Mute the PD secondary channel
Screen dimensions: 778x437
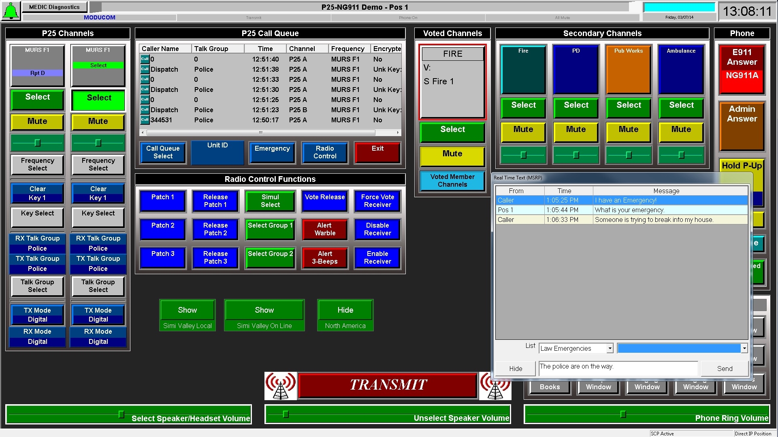[x=576, y=132]
